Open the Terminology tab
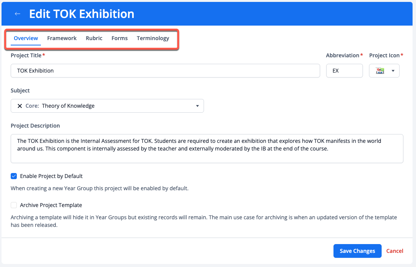 [153, 38]
